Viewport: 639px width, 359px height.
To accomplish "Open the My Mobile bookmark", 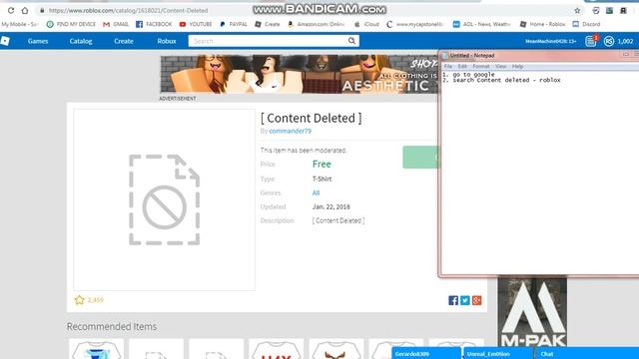I will click(19, 24).
